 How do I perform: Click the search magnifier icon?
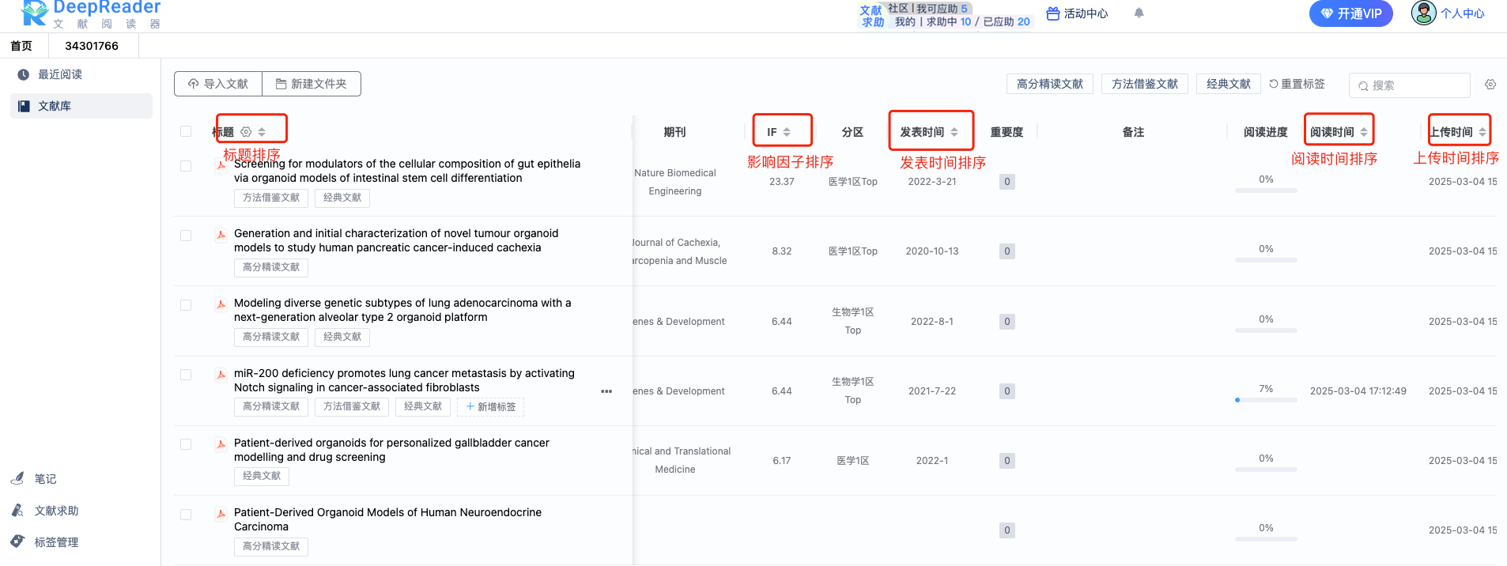1363,86
